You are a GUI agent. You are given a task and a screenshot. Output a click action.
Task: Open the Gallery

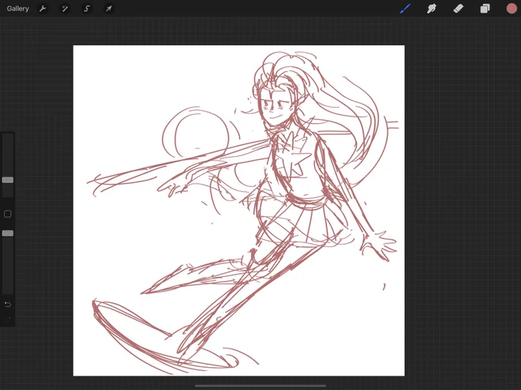(18, 8)
